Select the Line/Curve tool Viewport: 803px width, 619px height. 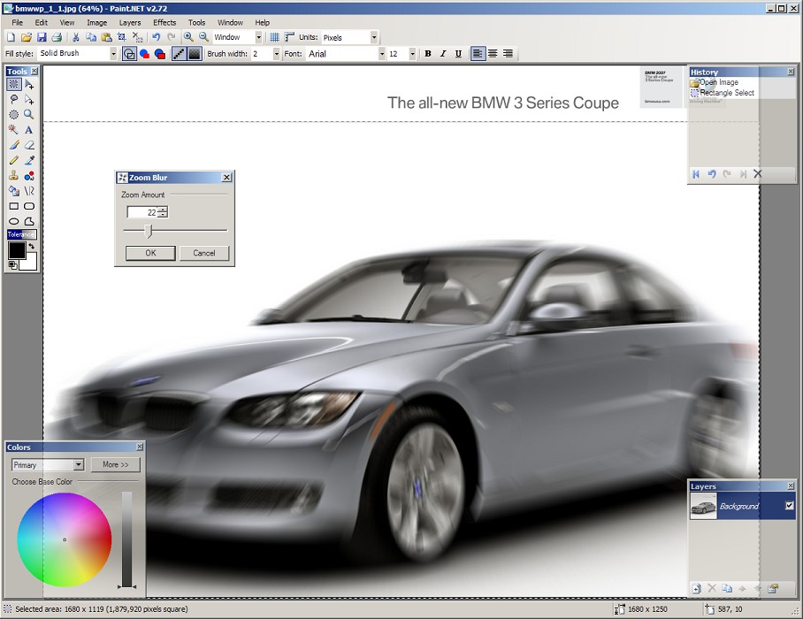pyautogui.click(x=29, y=191)
